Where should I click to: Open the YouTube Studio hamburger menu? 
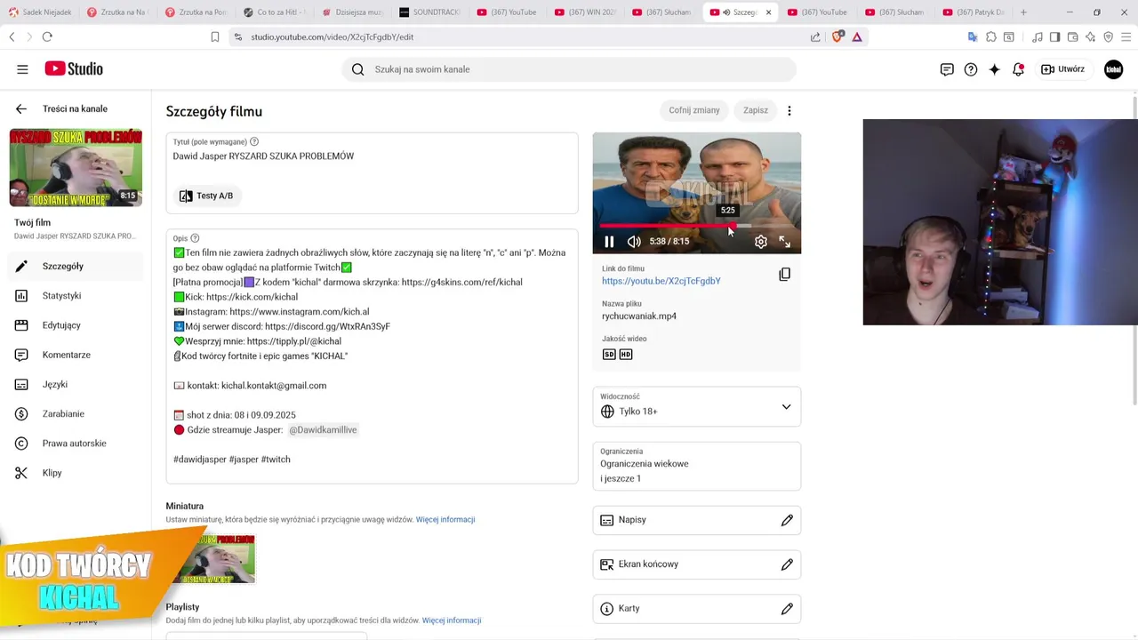click(22, 69)
